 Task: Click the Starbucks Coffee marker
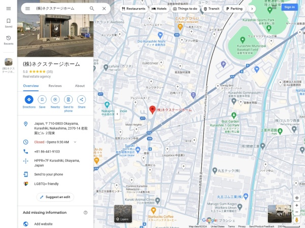pyautogui.click(x=154, y=210)
